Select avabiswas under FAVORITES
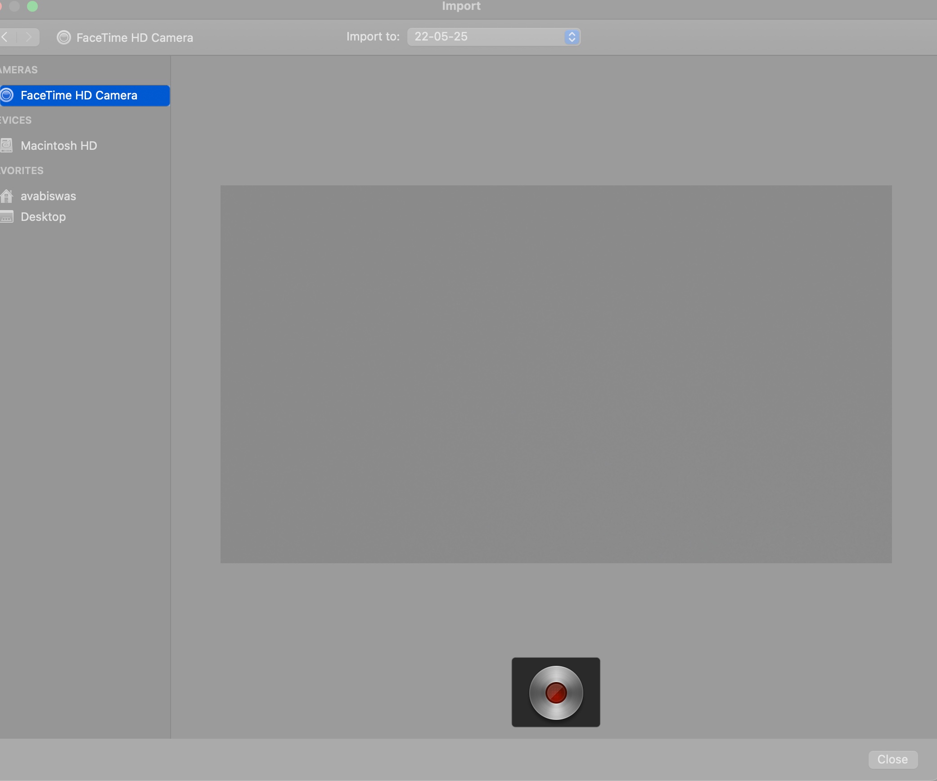 [x=48, y=196]
